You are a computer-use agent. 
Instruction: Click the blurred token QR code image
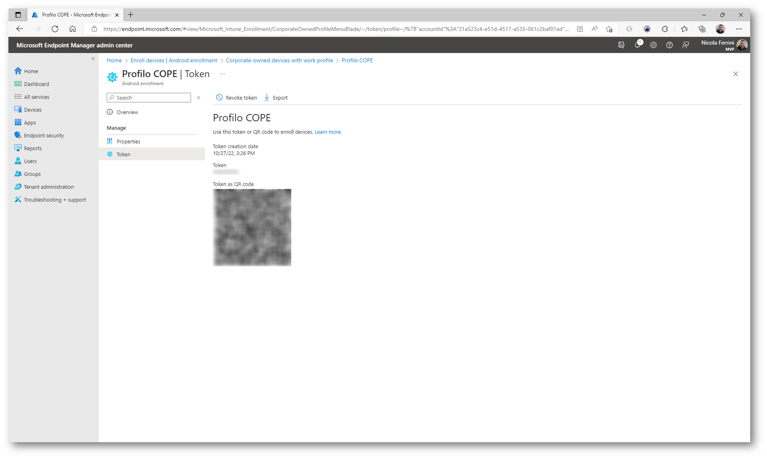click(x=252, y=227)
